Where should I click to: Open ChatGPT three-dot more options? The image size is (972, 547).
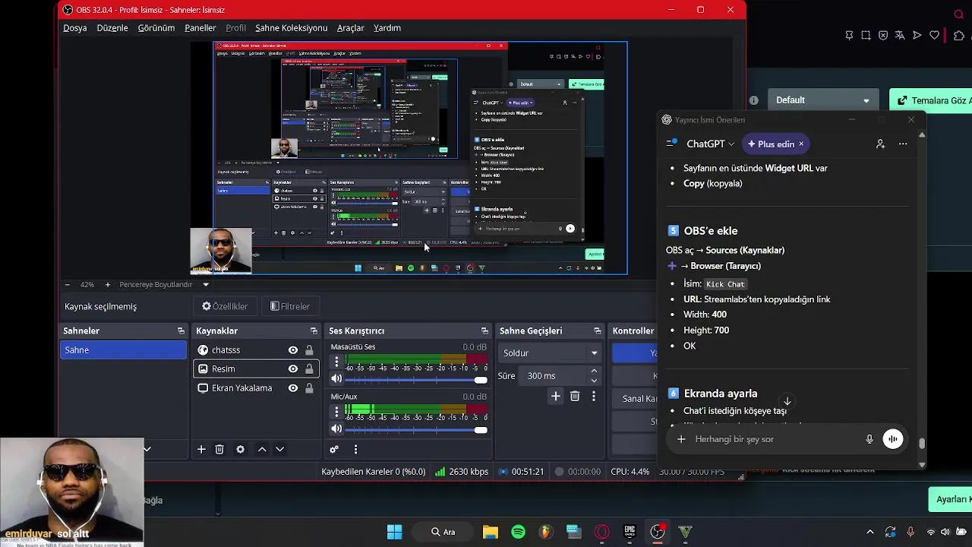pos(903,144)
